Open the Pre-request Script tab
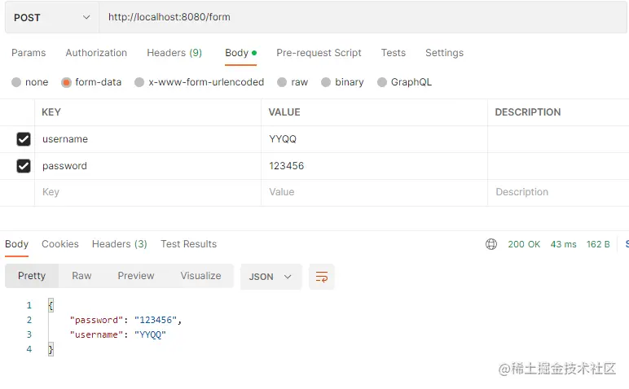 coord(319,53)
